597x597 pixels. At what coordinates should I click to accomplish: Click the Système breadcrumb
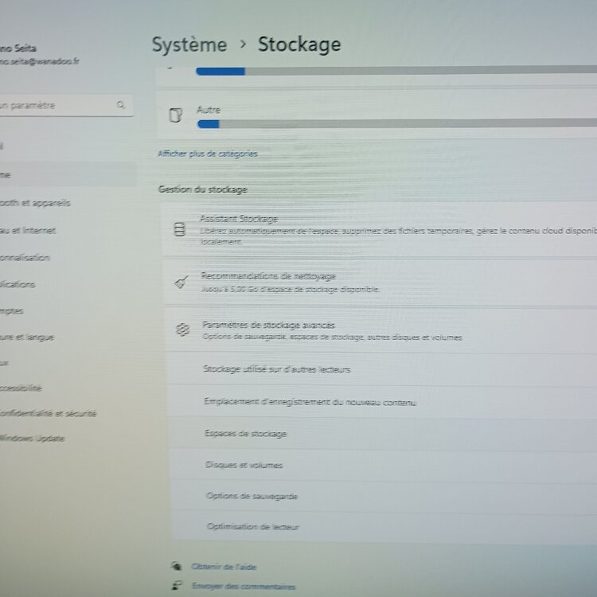189,45
